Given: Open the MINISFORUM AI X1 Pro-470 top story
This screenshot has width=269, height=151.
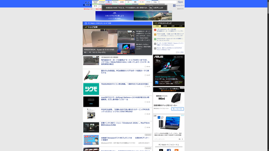Looking at the screenshot, I should [x=100, y=42].
